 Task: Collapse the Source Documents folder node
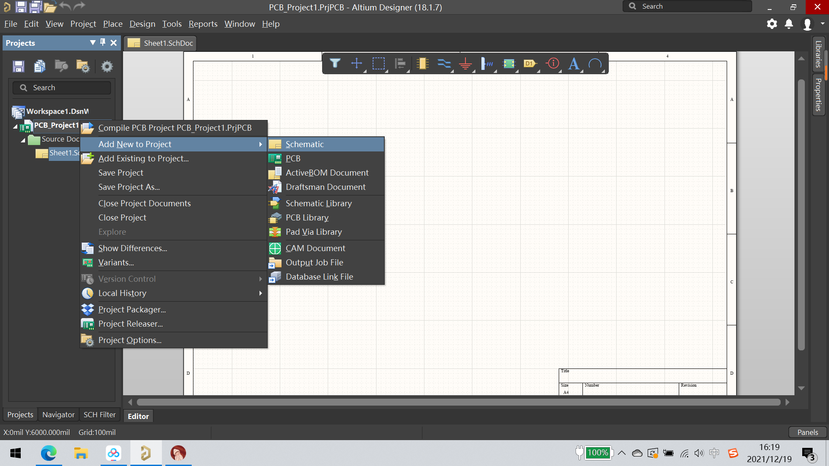tap(23, 140)
